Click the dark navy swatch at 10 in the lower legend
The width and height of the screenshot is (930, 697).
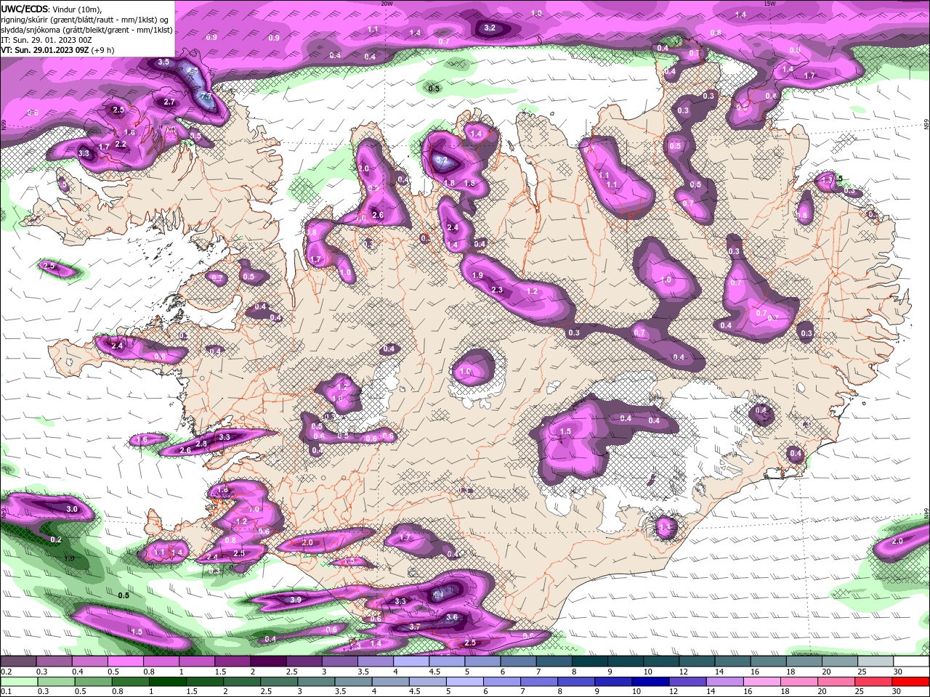pyautogui.click(x=649, y=682)
